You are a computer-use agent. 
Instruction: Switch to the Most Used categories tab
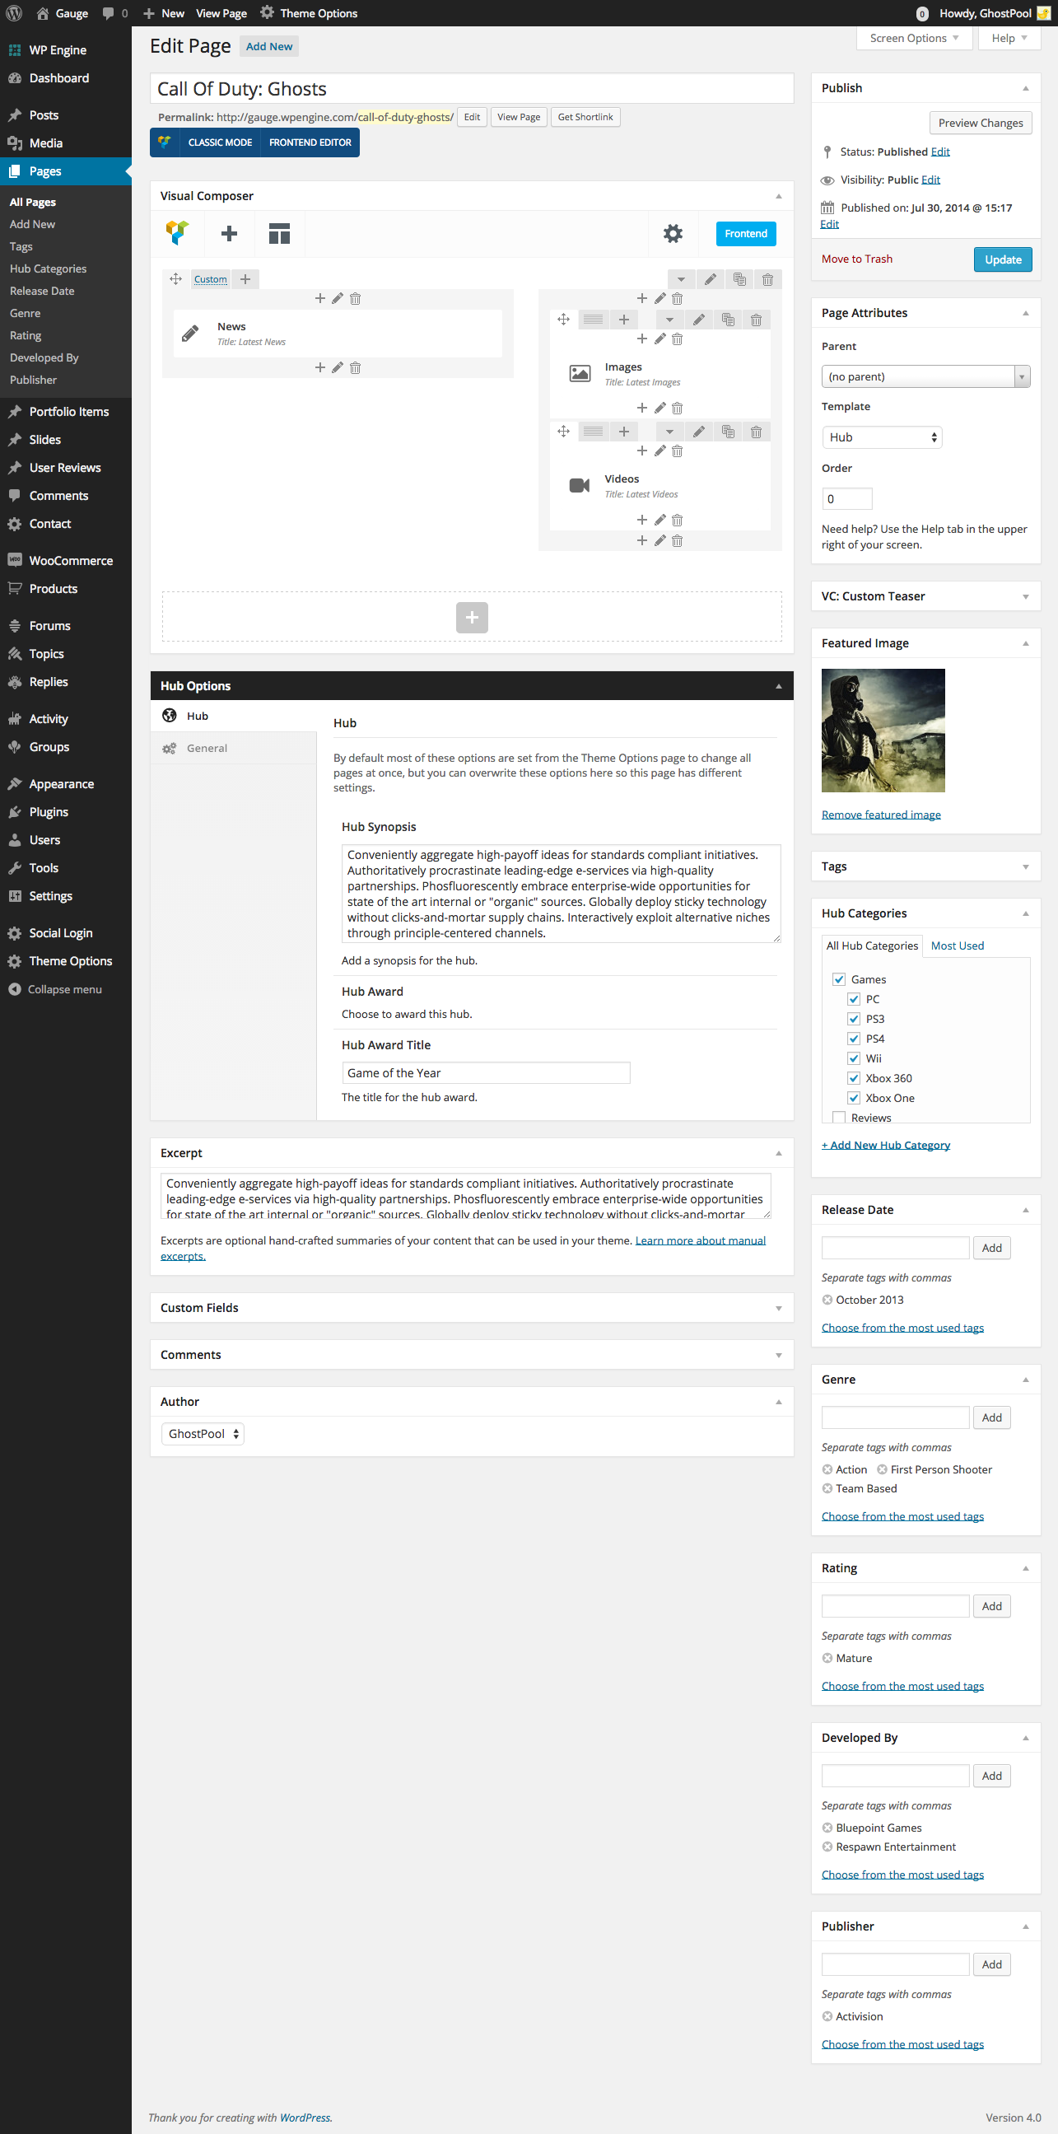coord(957,946)
